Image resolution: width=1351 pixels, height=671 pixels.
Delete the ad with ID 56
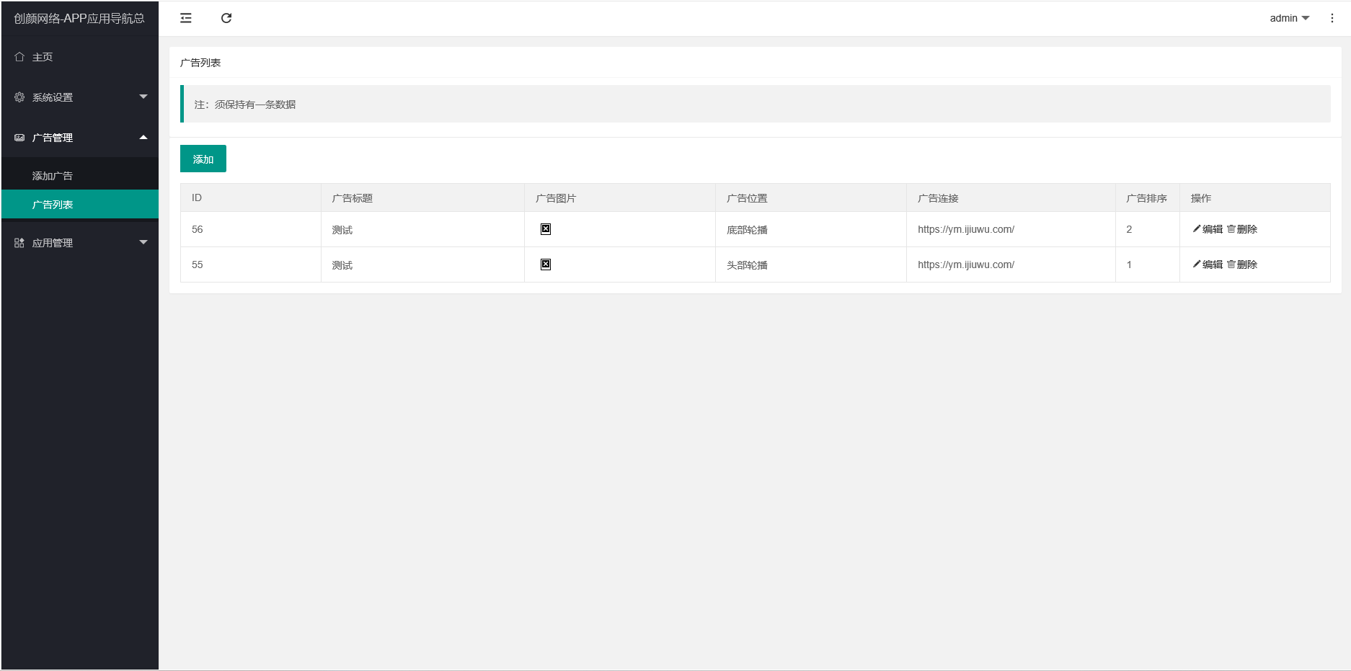1242,229
